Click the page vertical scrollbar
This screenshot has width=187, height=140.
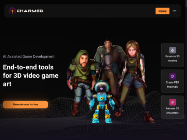[186, 70]
